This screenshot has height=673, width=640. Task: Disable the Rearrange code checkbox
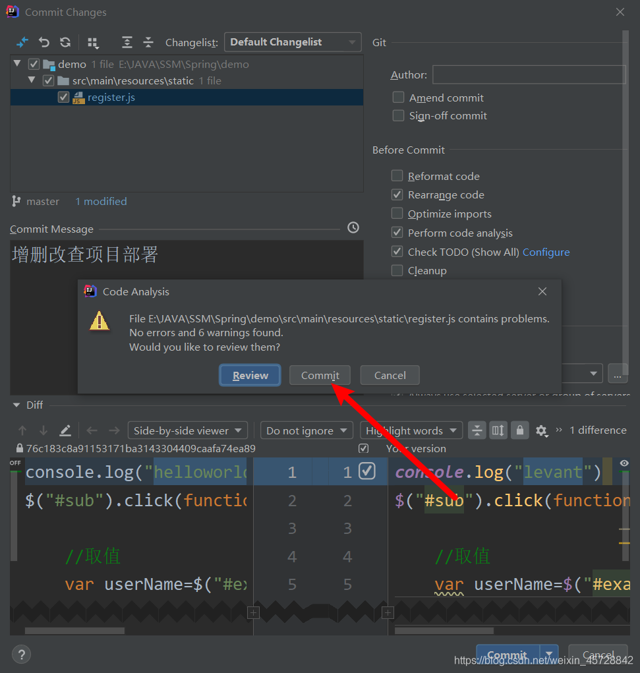click(x=397, y=195)
